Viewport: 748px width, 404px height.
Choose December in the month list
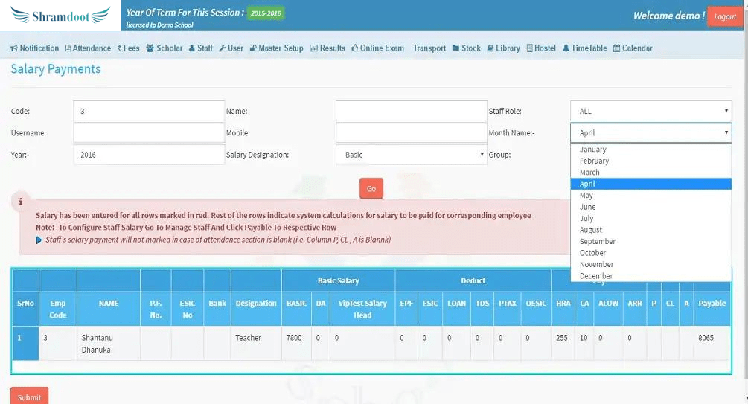(596, 276)
